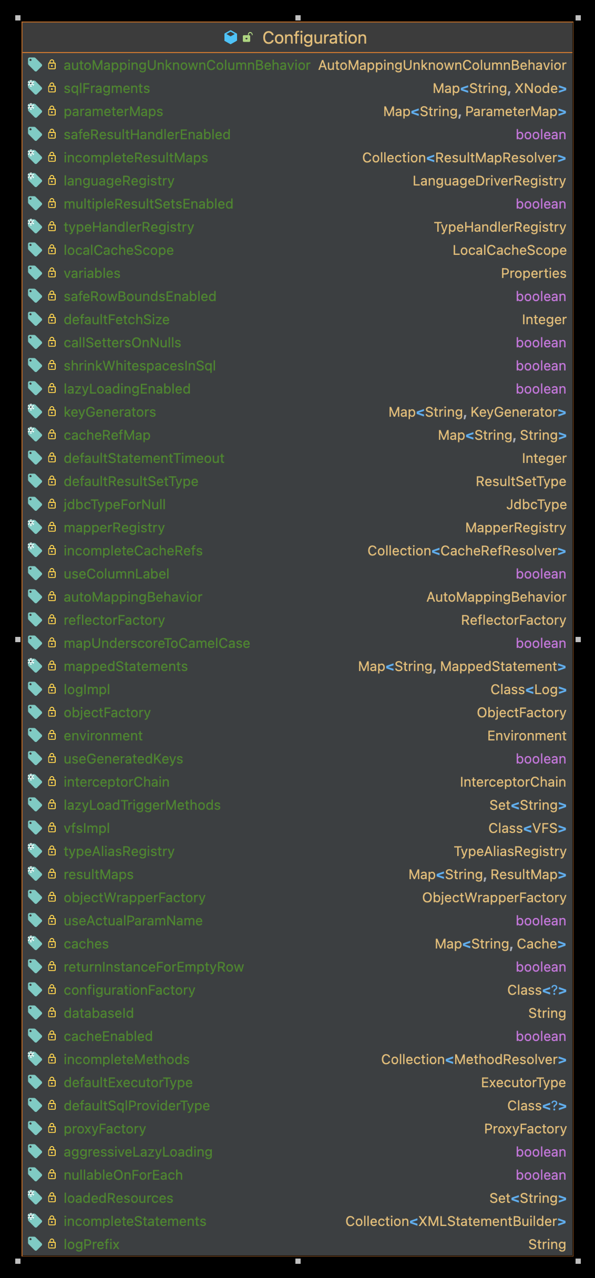Click the green unlock icon beside Configuration
This screenshot has height=1278, width=595.
coord(247,37)
